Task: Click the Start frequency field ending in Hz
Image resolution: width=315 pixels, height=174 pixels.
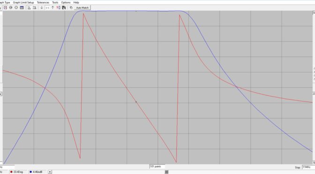Action: pyautogui.click(x=7, y=167)
